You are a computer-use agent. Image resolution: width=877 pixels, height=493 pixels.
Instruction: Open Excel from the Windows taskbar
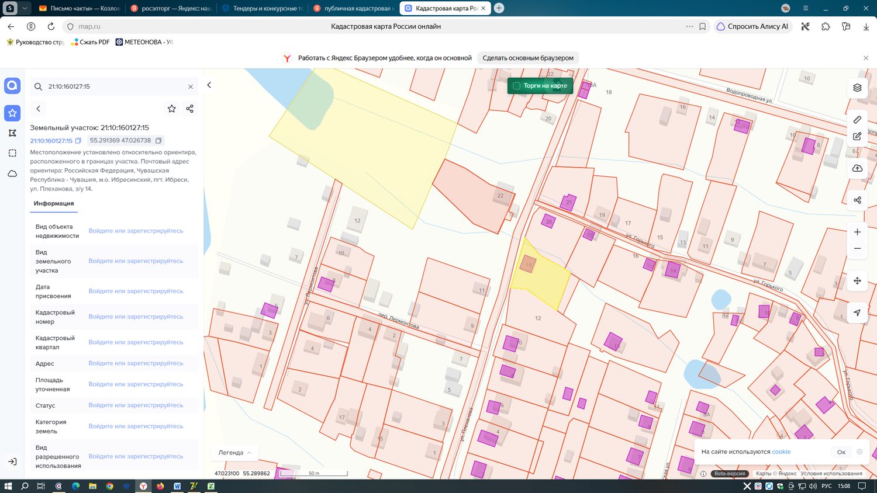(x=210, y=486)
